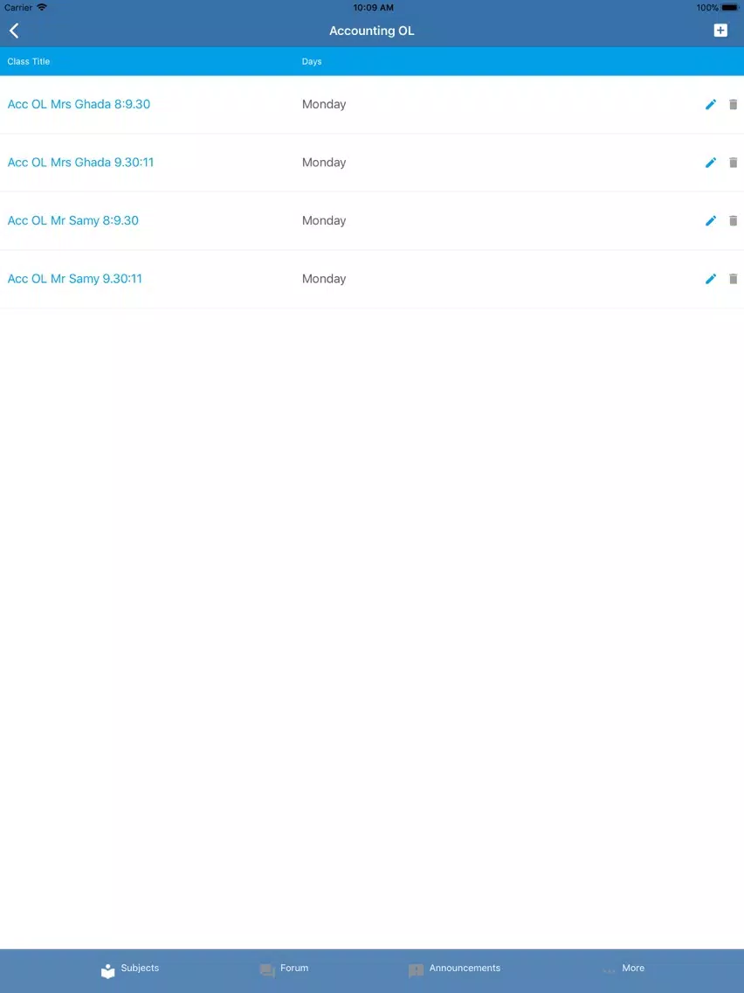Open Acc OL Mr Samy 9.30:11 link
Screen dimensions: 744x993
pyautogui.click(x=74, y=280)
